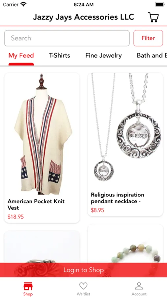This screenshot has height=297, width=167.
Task: Tap the $8.95 necklace price
Action: click(x=97, y=210)
